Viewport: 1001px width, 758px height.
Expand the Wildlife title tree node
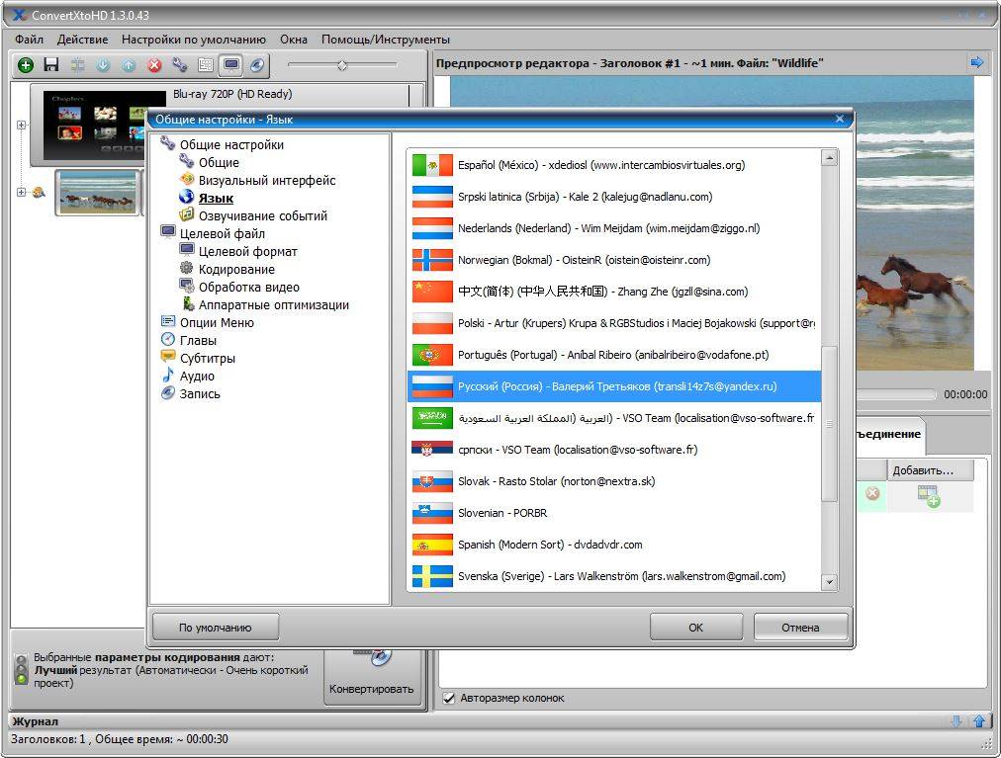21,192
